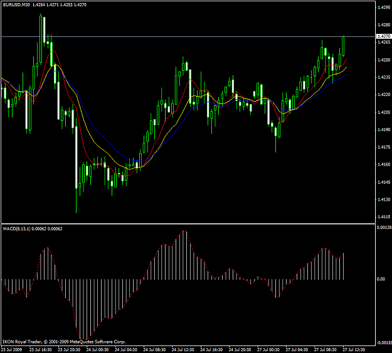This screenshot has height=353, width=392.
Task: Click the 27 Jul 12:30 time label
Action: point(354,349)
